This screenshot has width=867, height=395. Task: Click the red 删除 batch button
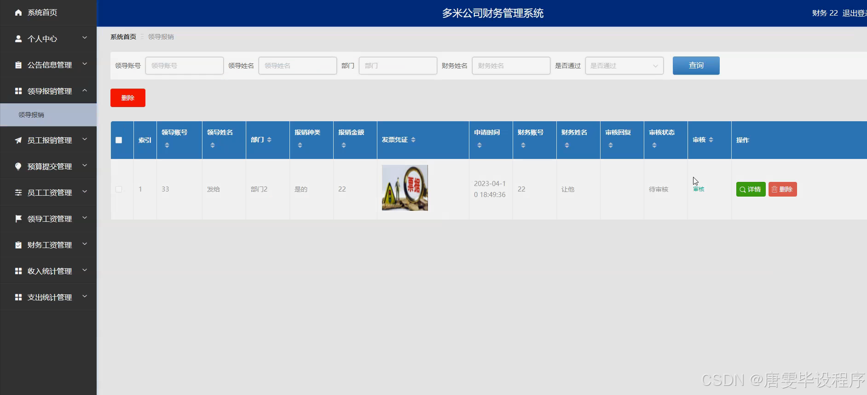pos(128,98)
